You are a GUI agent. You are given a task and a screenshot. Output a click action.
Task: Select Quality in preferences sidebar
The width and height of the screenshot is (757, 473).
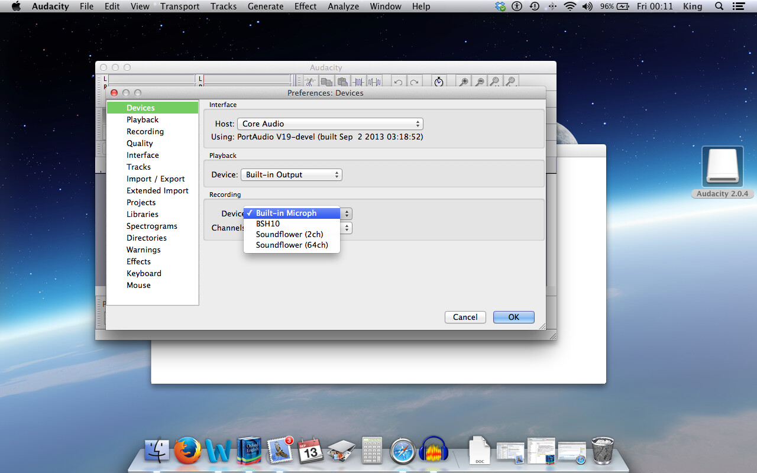tap(153, 143)
